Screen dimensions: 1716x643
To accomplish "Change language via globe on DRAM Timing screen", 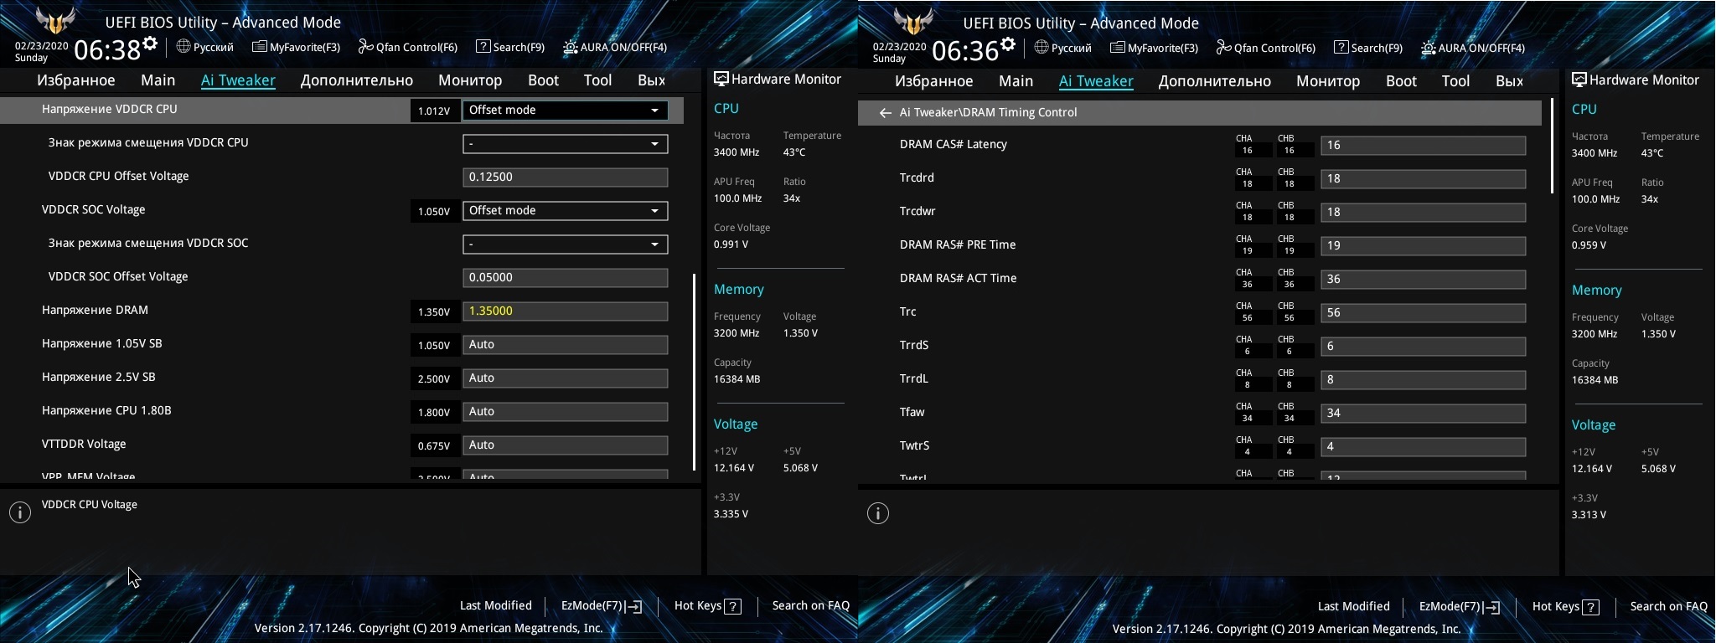I will point(1041,48).
